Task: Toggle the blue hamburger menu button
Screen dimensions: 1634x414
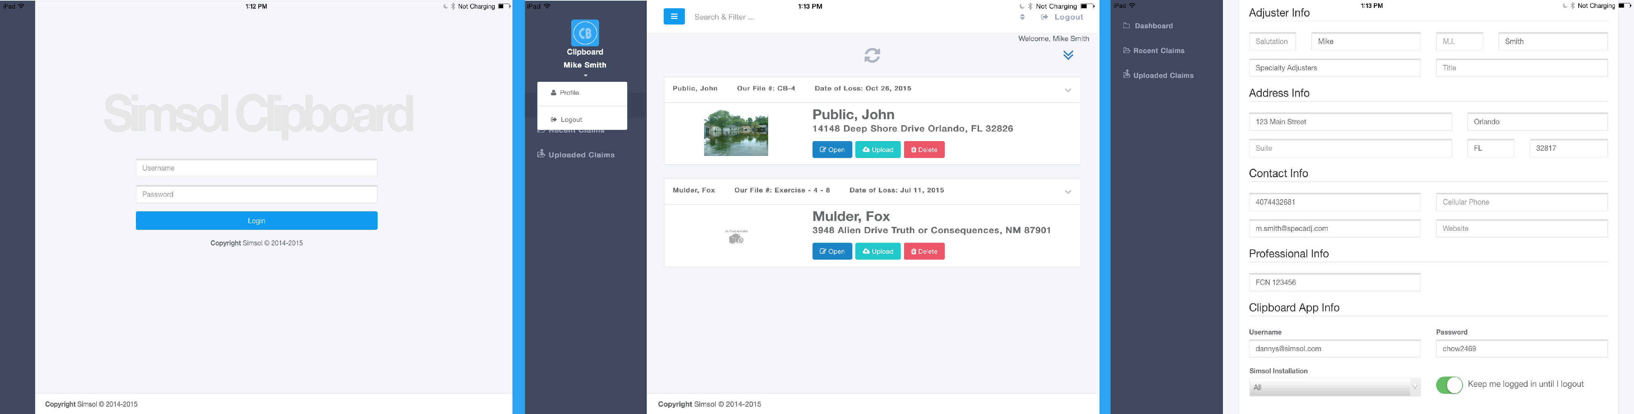Action: (674, 17)
